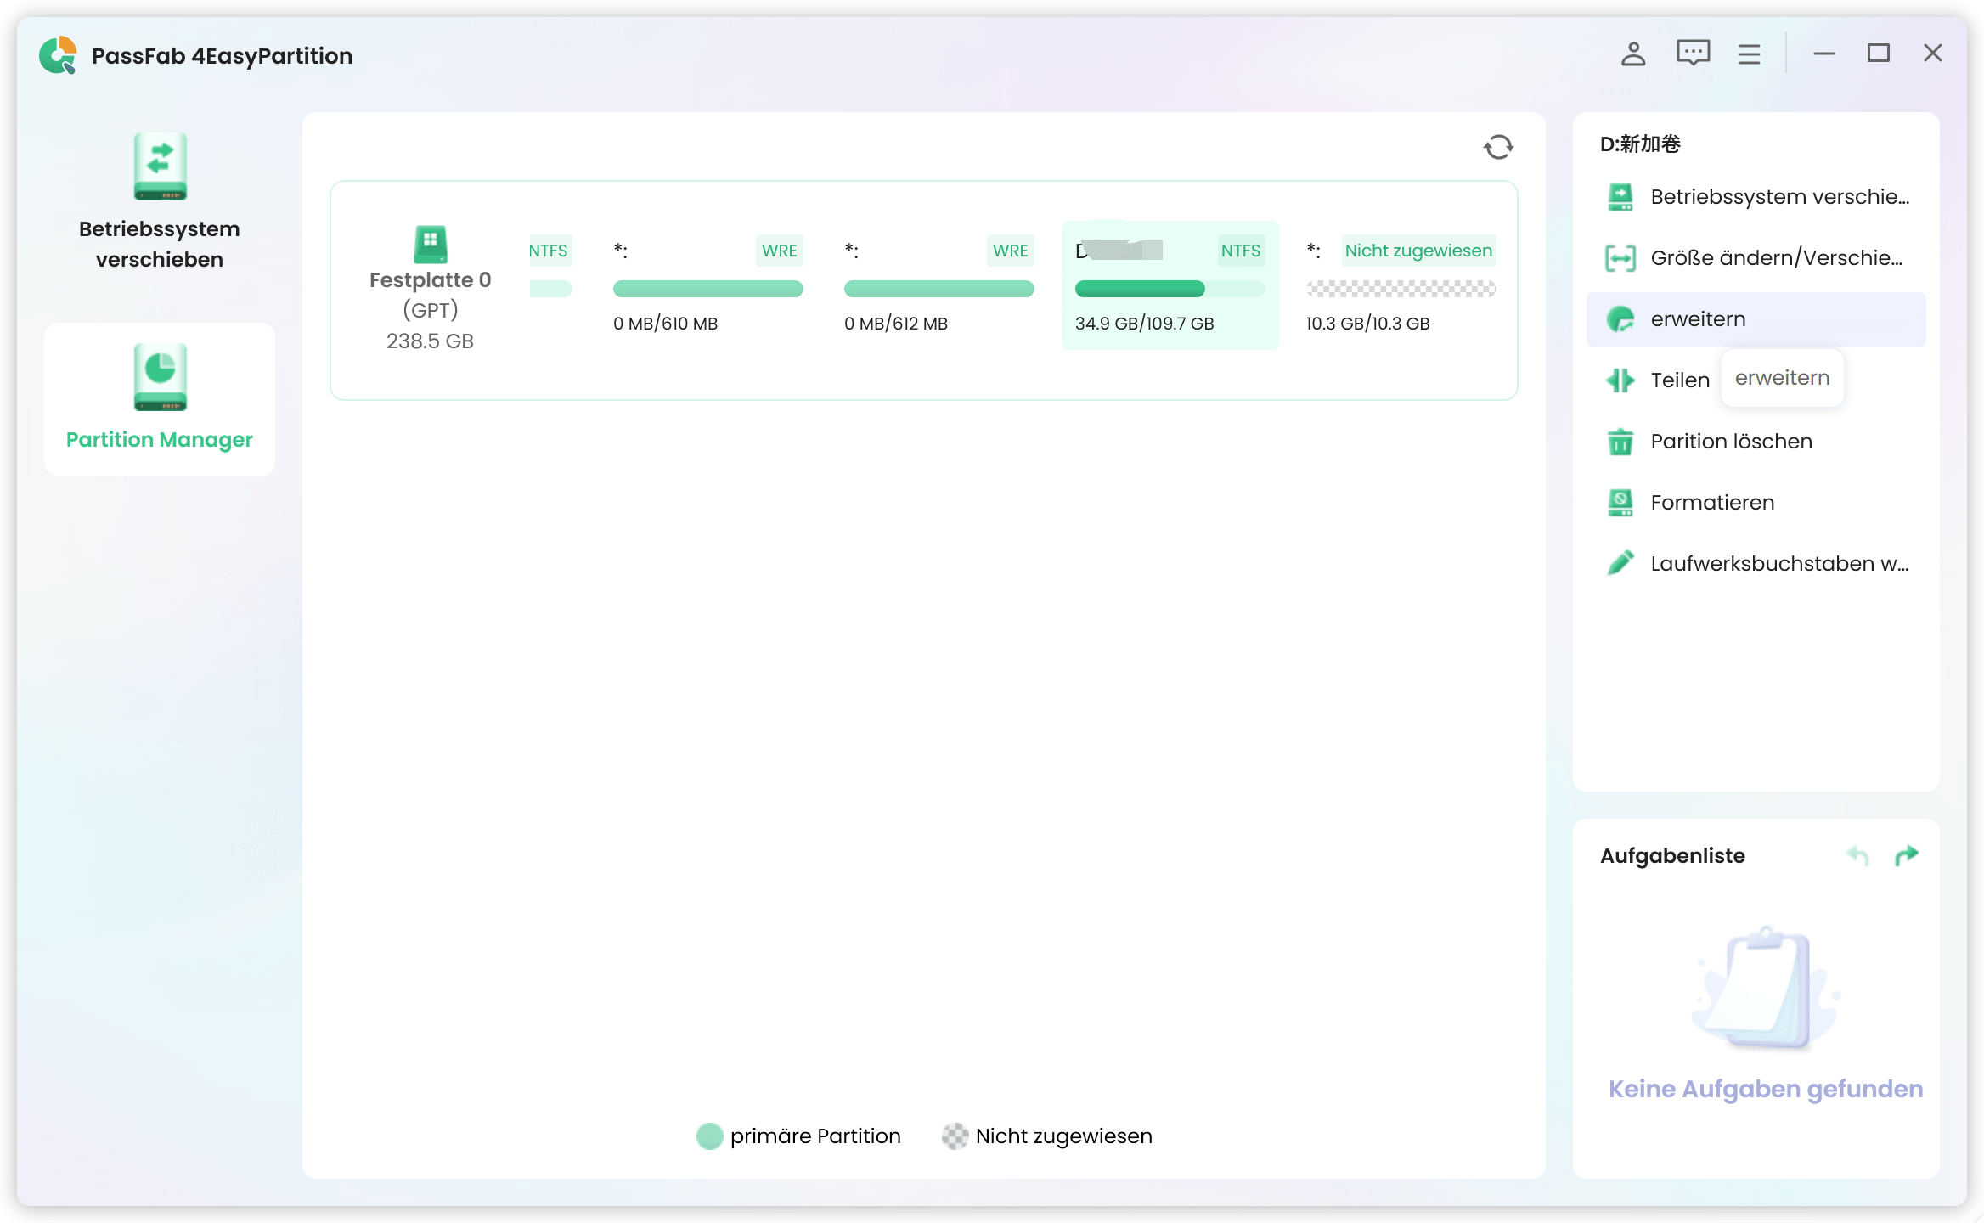The width and height of the screenshot is (1984, 1223).
Task: Click the erweitern option
Action: pos(1698,319)
